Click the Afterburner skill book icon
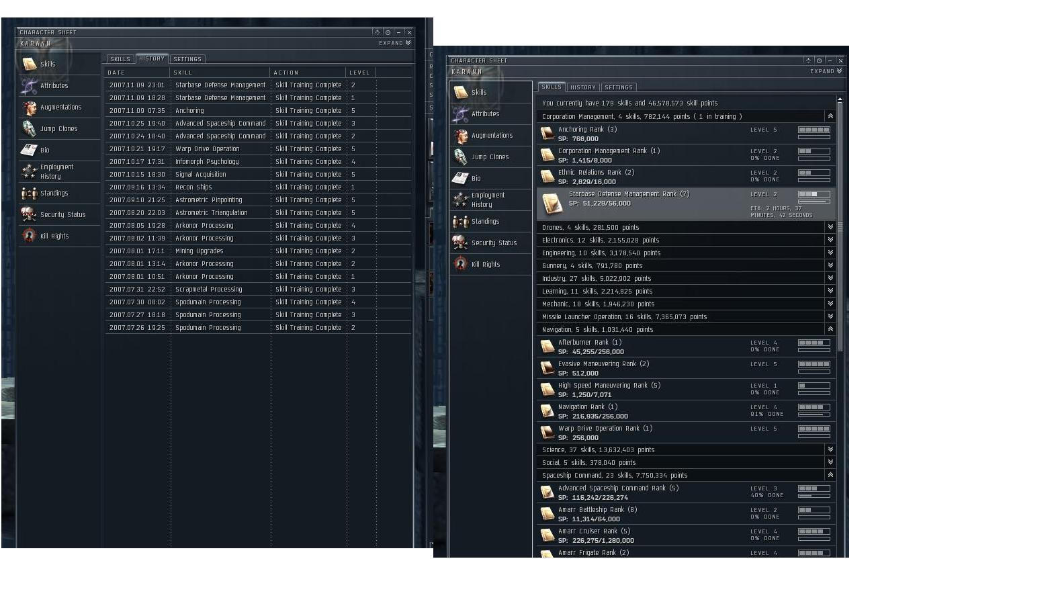This screenshot has width=1052, height=606. pos(547,347)
